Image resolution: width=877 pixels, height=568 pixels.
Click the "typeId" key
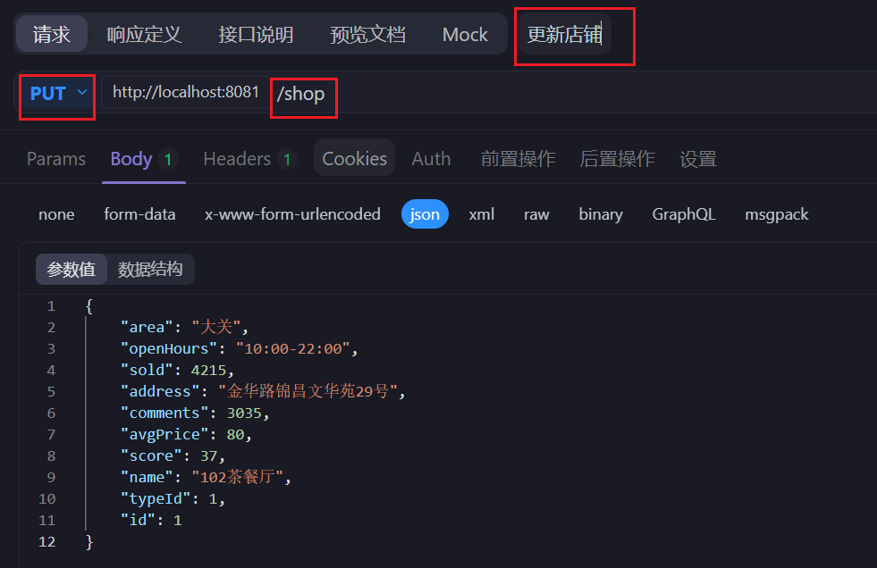156,498
